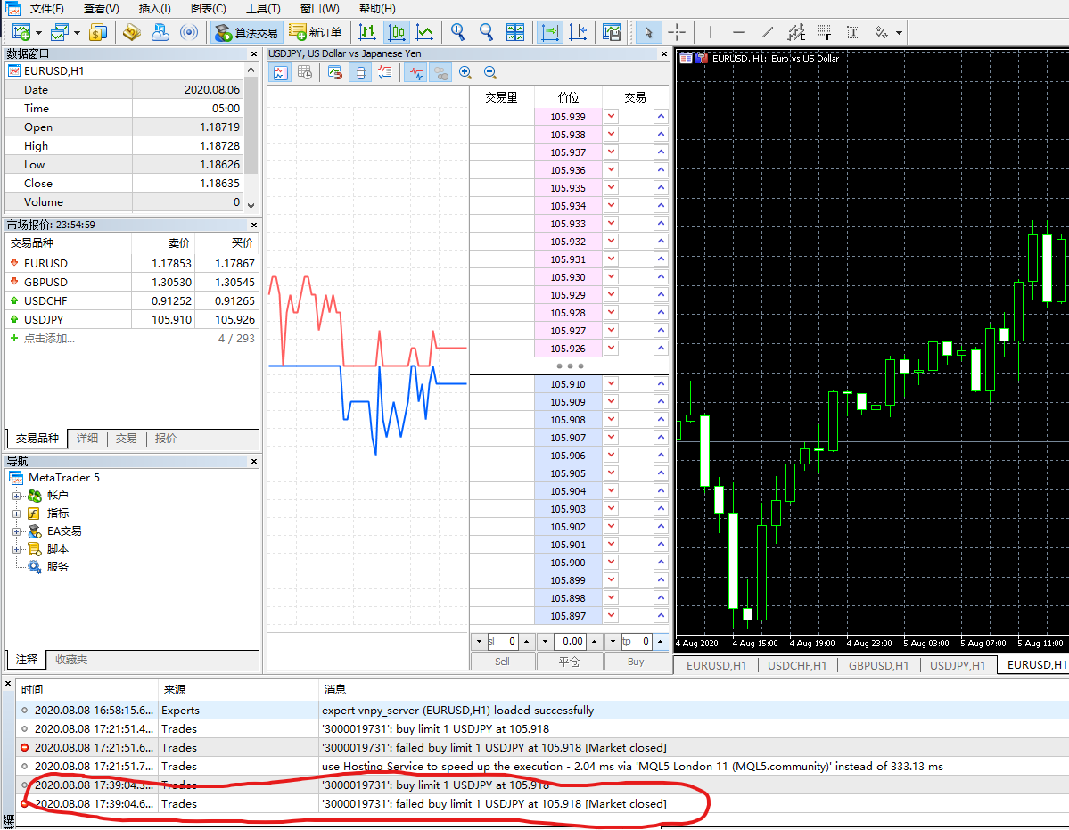Open the 图表(C) menu
Viewport: 1069px width, 830px height.
[x=209, y=9]
